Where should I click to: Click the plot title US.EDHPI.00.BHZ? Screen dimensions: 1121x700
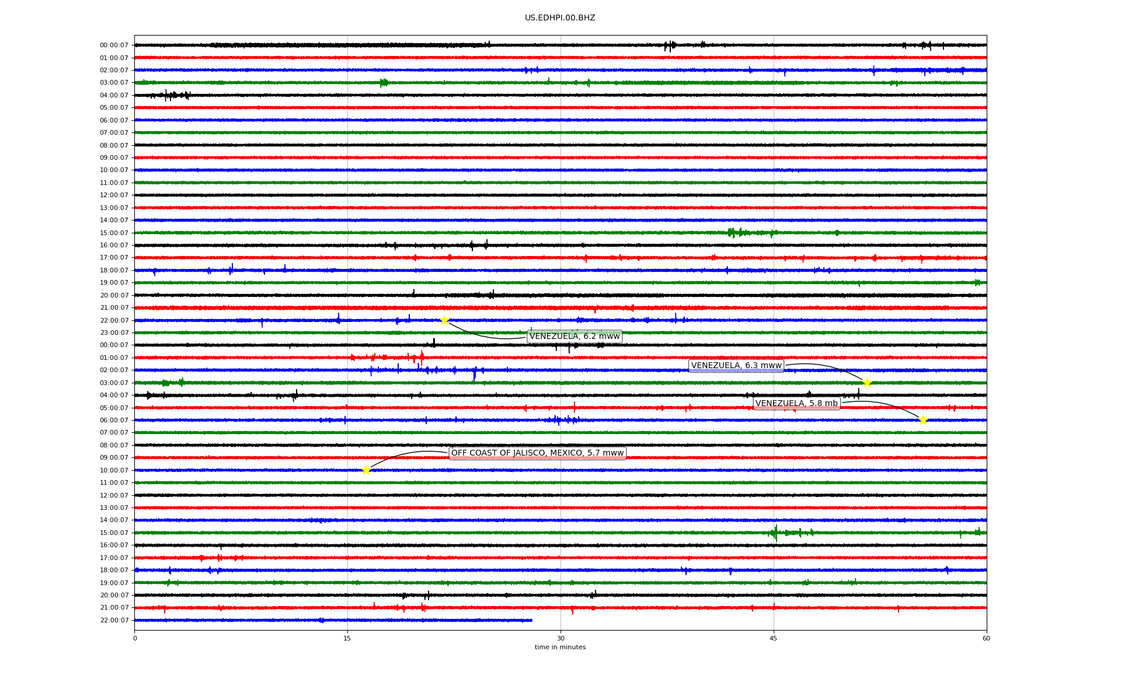click(x=560, y=18)
